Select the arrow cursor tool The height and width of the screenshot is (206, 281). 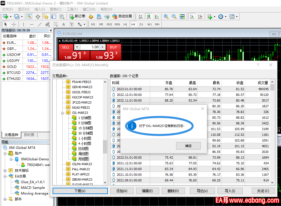[x=5, y=24]
